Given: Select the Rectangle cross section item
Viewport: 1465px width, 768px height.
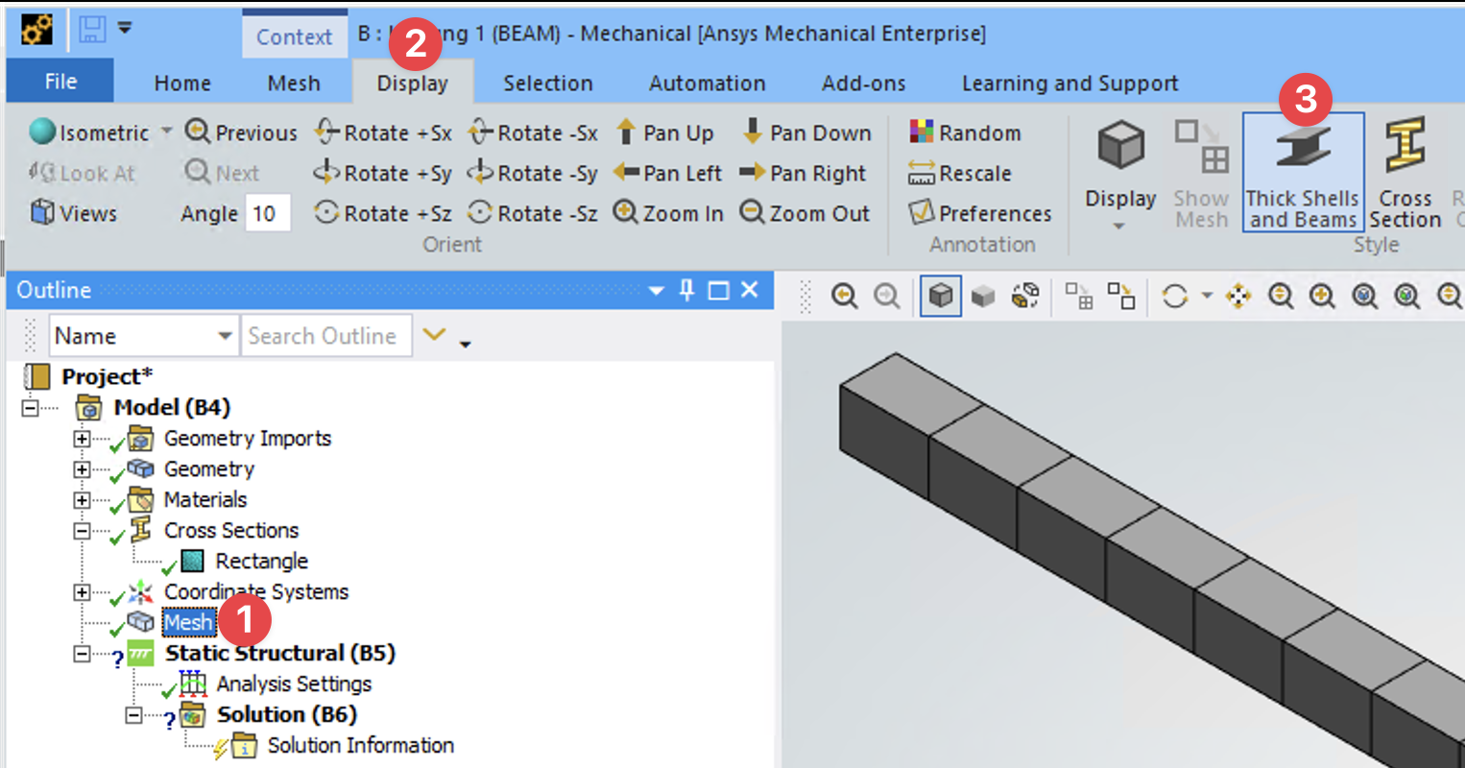Looking at the screenshot, I should pyautogui.click(x=260, y=562).
